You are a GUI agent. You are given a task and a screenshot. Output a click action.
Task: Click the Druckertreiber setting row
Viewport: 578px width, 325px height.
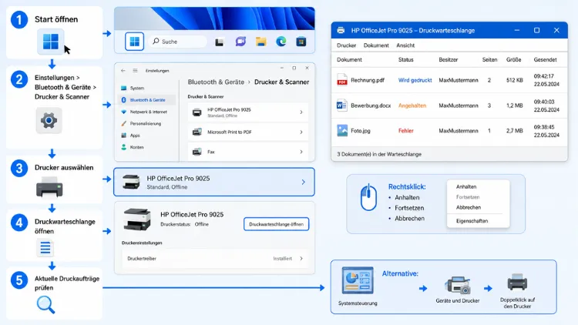215,258
